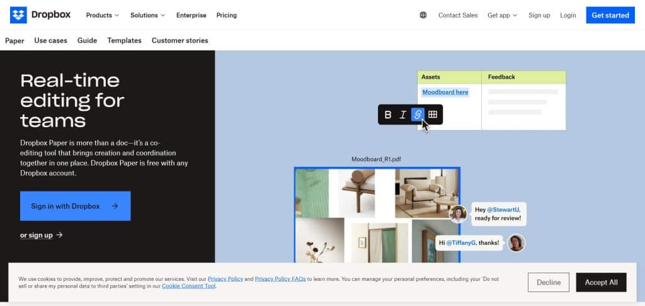Open the Guide tab

coord(87,40)
